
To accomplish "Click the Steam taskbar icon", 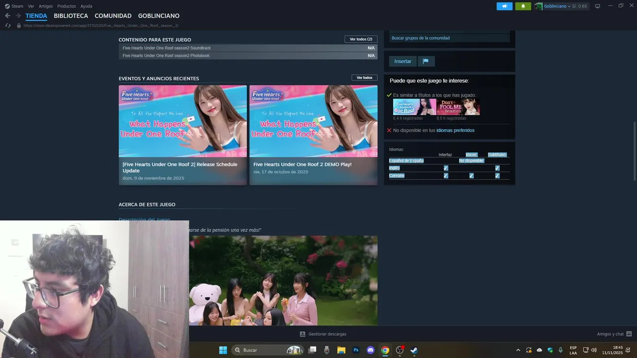I will tap(414, 350).
